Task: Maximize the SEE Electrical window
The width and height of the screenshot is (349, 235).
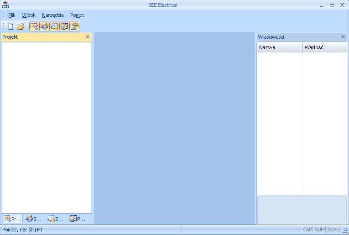Action: (x=332, y=5)
